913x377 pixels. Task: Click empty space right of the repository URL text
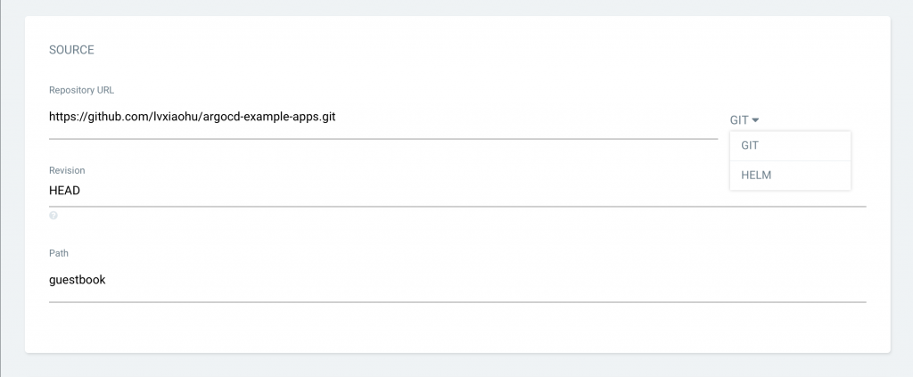tap(535, 118)
